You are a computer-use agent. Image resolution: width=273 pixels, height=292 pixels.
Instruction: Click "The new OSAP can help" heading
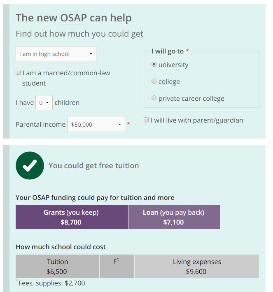coord(74,18)
